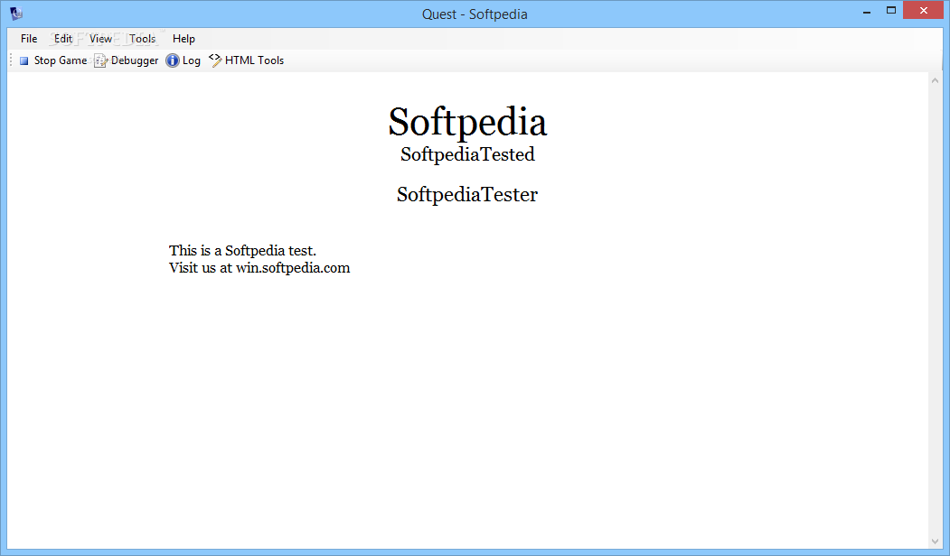Viewport: 950px width, 556px height.
Task: Click 'This is a Softpedia test.' line
Action: 242,251
